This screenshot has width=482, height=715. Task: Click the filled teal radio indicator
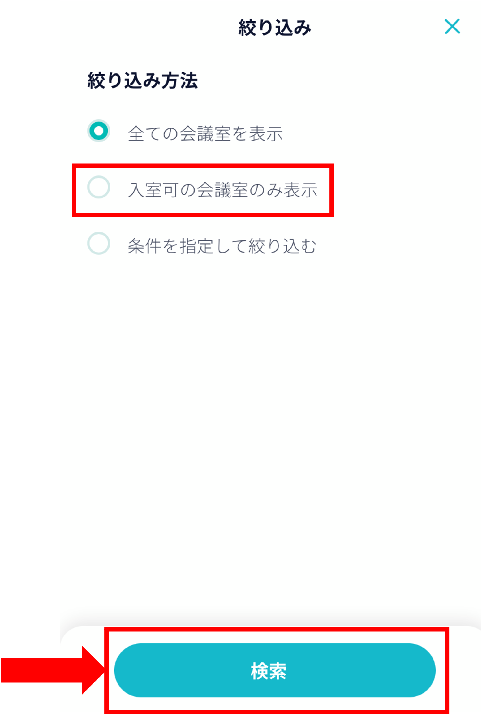[x=99, y=131]
